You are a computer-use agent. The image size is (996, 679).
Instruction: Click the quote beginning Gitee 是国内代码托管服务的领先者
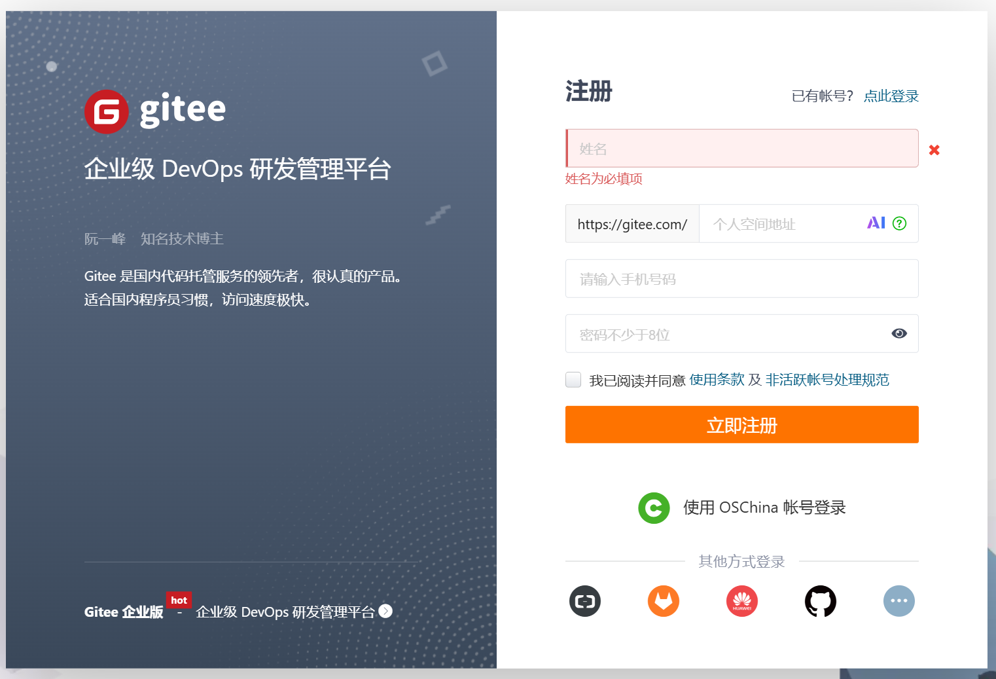pos(242,276)
